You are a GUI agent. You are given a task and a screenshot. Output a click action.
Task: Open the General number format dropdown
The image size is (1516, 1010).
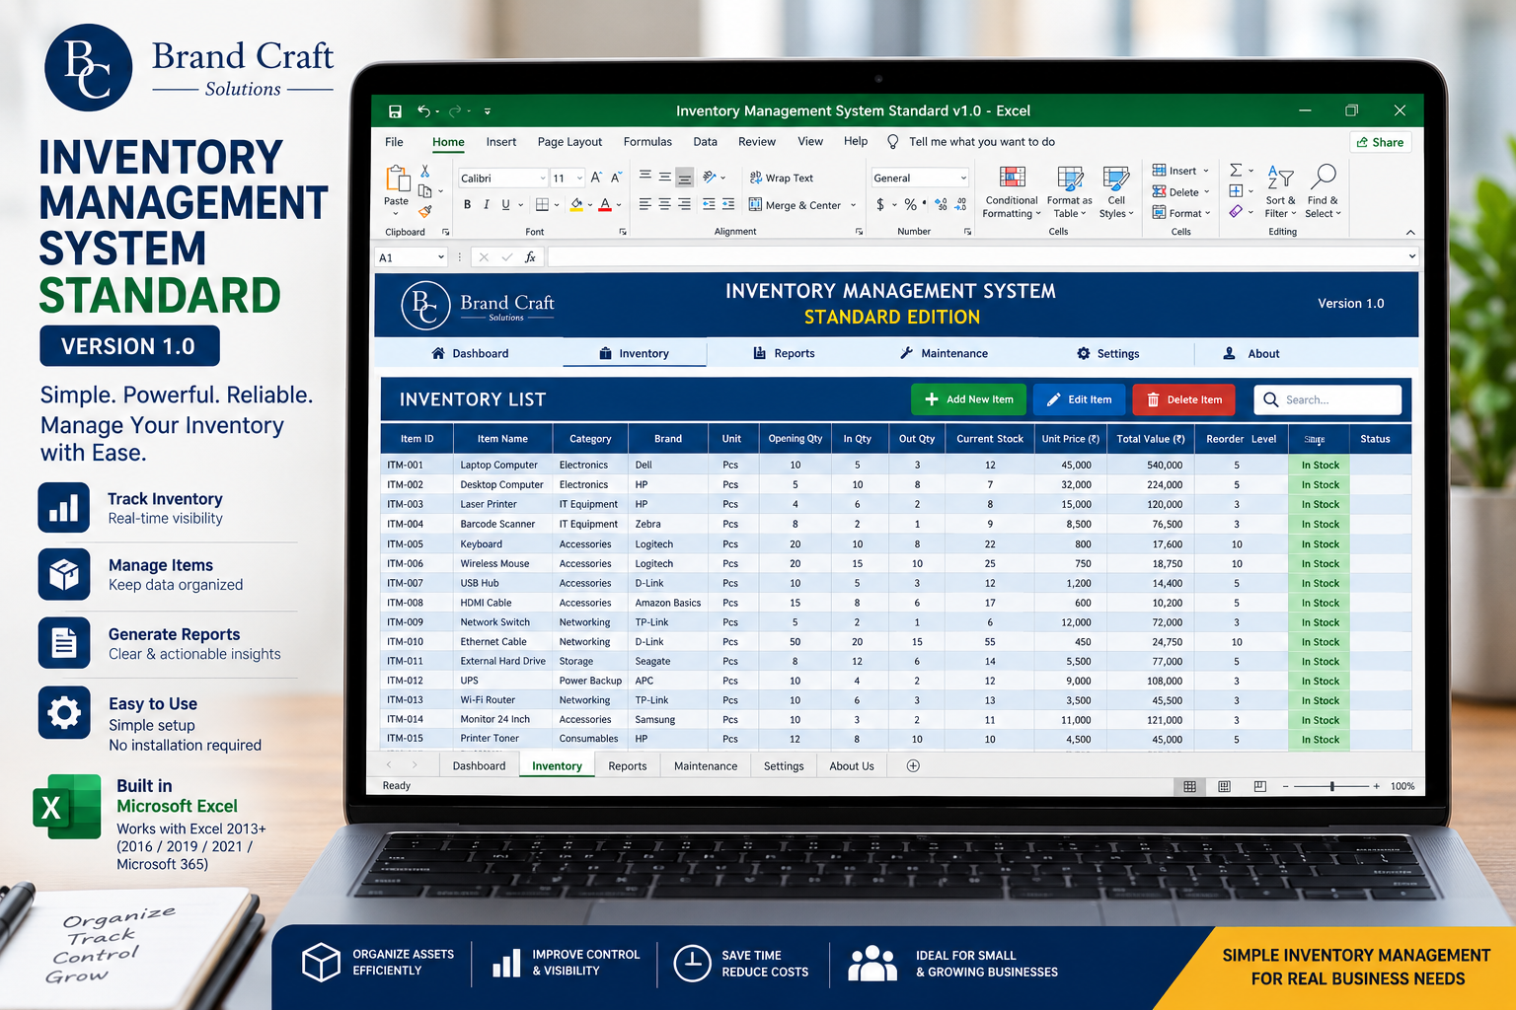[963, 179]
